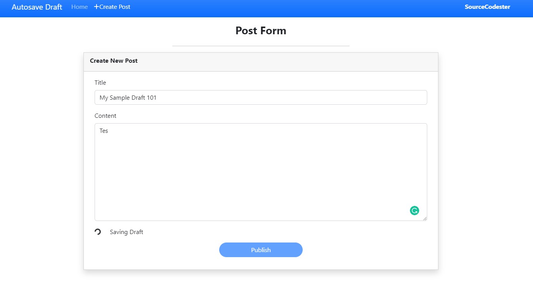Publish the post with the Publish button
This screenshot has height=286, width=533.
(x=261, y=250)
